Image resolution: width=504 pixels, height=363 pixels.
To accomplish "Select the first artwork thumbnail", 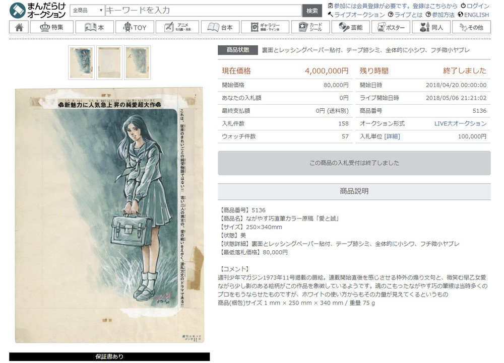I will (x=81, y=62).
